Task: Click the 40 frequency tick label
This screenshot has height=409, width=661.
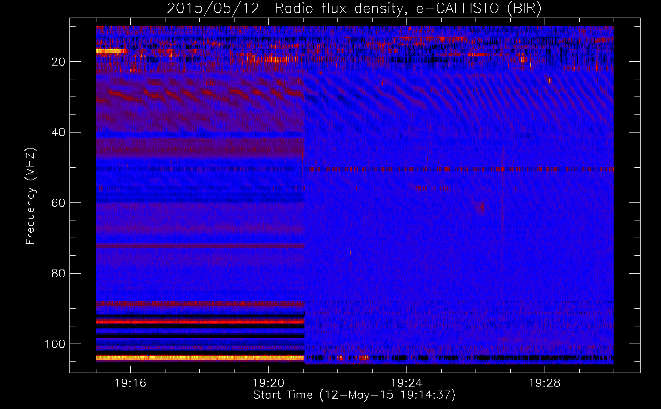Action: 58,133
